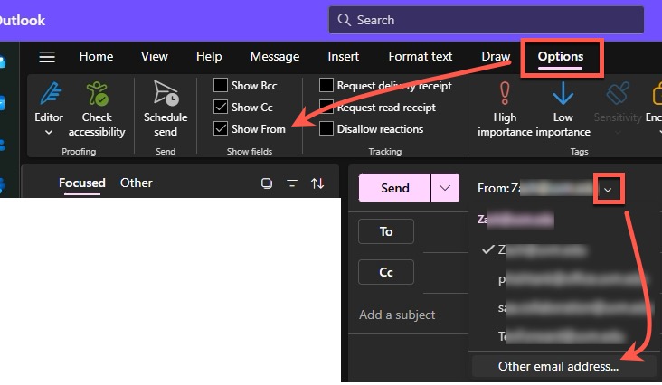The image size is (662, 385).
Task: Click the sort arrows icon in message list
Action: tap(317, 183)
